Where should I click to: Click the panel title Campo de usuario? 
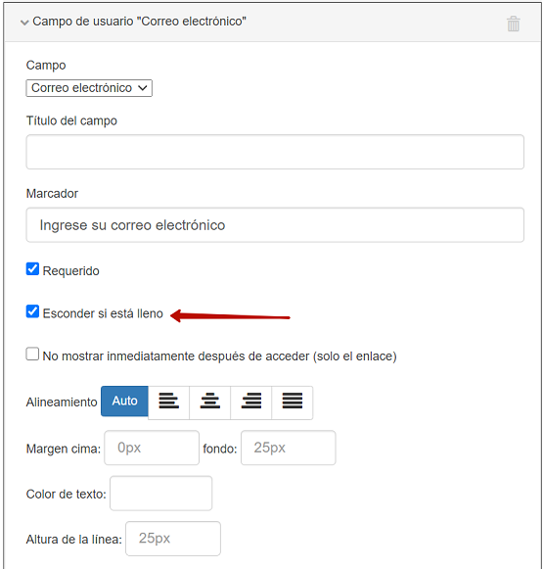(139, 22)
